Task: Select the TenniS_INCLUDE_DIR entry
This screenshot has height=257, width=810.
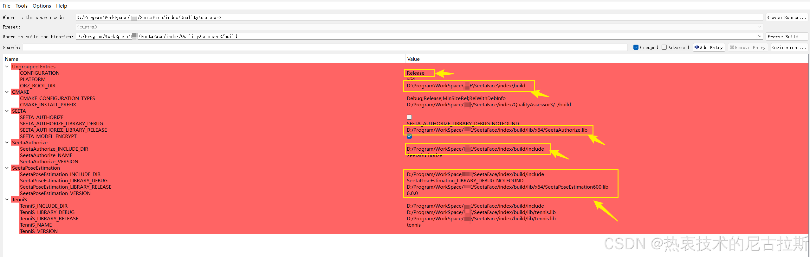Action: (44, 206)
